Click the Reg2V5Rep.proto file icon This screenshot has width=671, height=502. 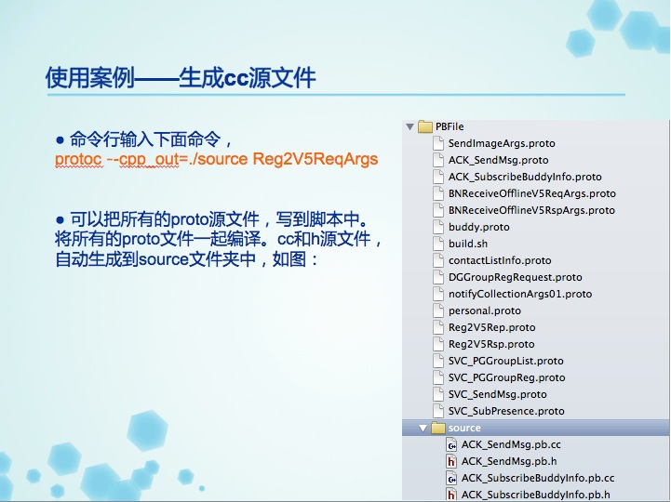point(438,327)
